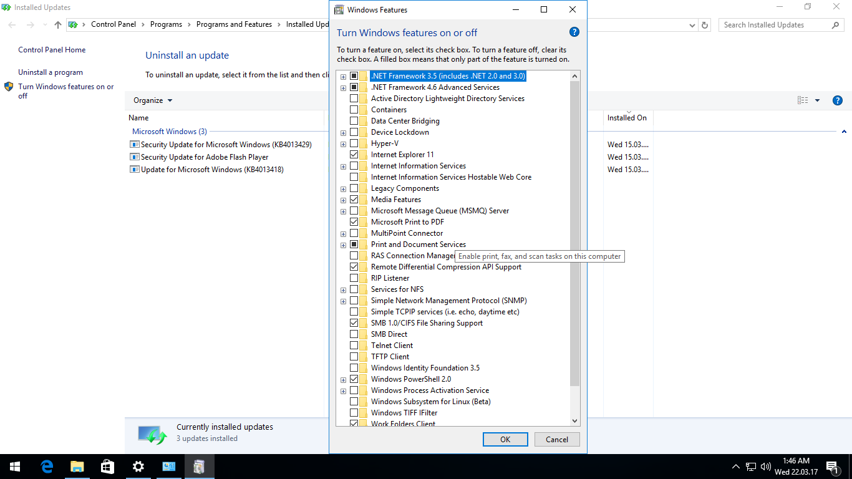Screen dimensions: 852x479
Task: Expand Internet Information Services node
Action: coord(343,167)
